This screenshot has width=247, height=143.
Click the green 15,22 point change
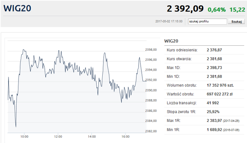[237, 10]
